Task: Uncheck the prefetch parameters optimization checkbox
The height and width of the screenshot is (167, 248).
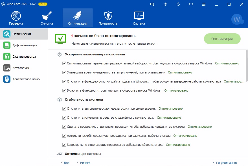Action: [x=64, y=64]
